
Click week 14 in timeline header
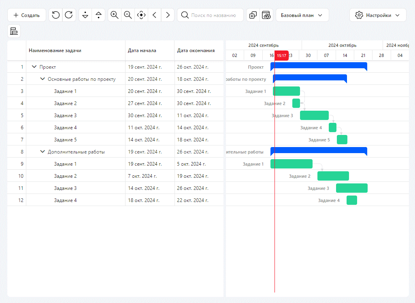(x=345, y=55)
